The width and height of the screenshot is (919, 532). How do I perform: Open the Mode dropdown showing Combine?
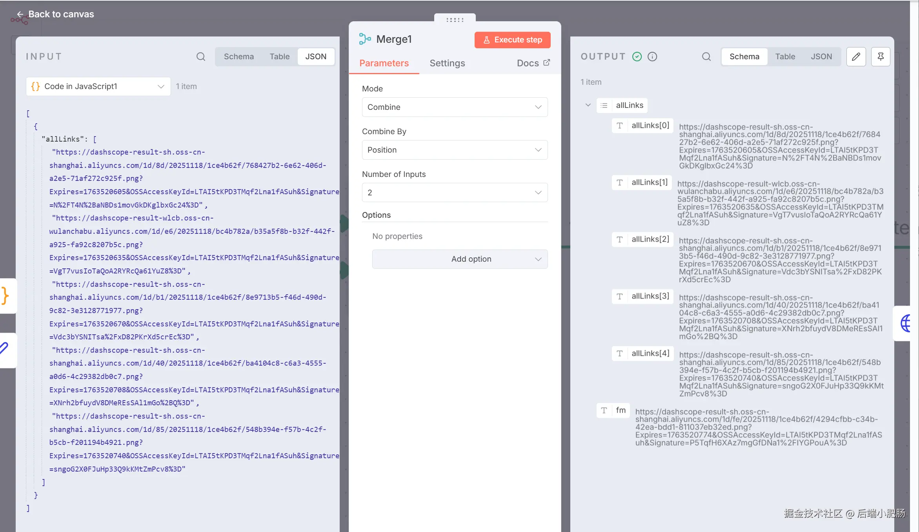(454, 107)
